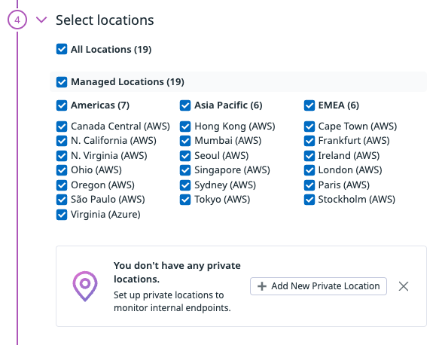The image size is (442, 345).
Task: Uncheck the Singapore (AWS) checkbox
Action: point(185,170)
